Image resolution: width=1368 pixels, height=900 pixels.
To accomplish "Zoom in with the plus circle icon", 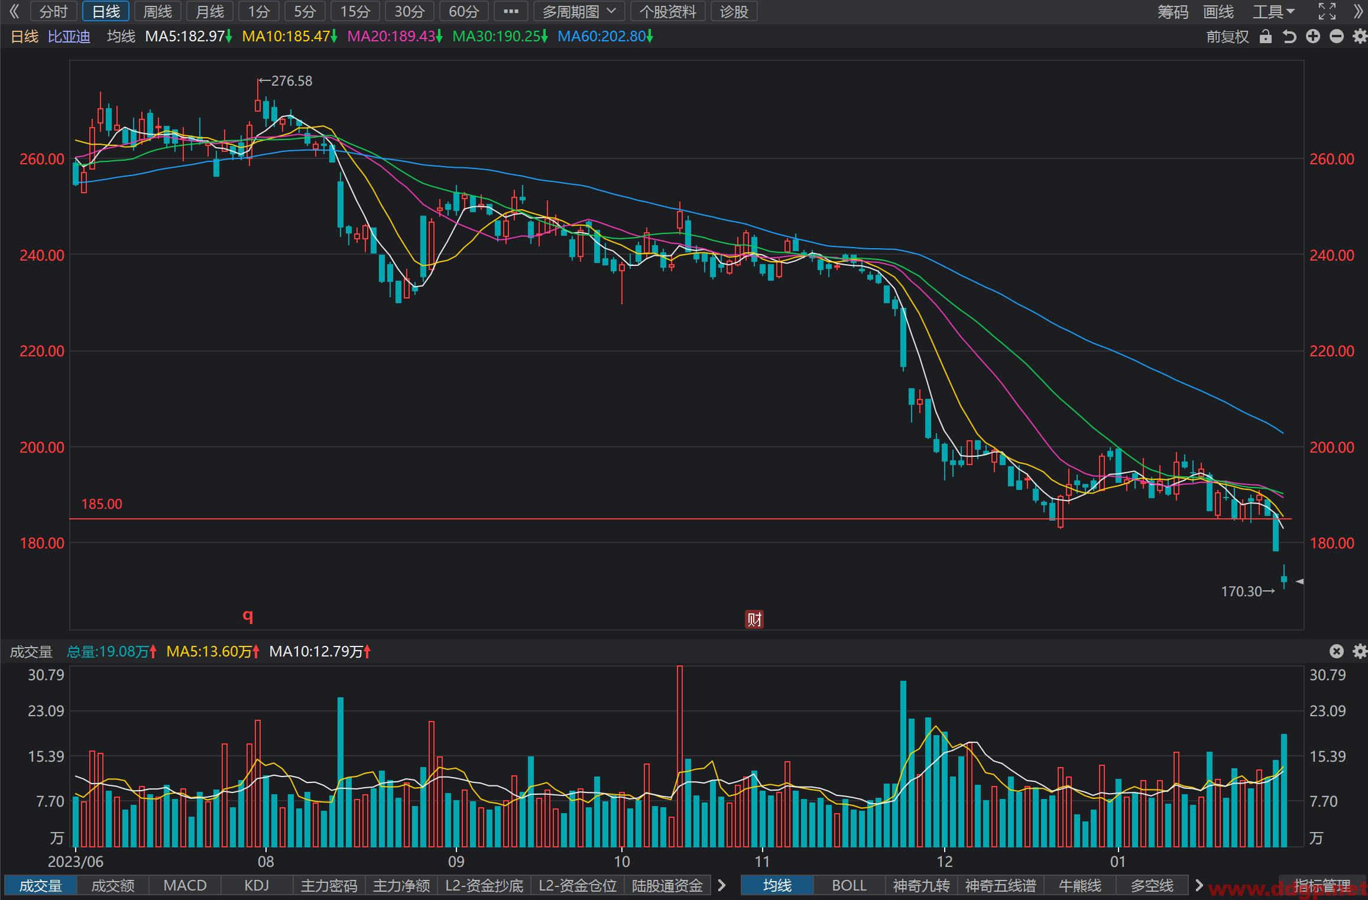I will click(x=1313, y=37).
